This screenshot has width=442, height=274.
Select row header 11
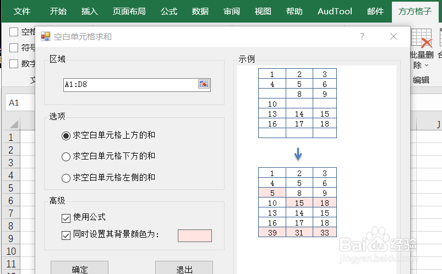[10, 264]
